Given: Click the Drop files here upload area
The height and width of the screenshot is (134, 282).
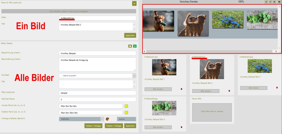Looking at the screenshot, I should pyautogui.click(x=212, y=111).
